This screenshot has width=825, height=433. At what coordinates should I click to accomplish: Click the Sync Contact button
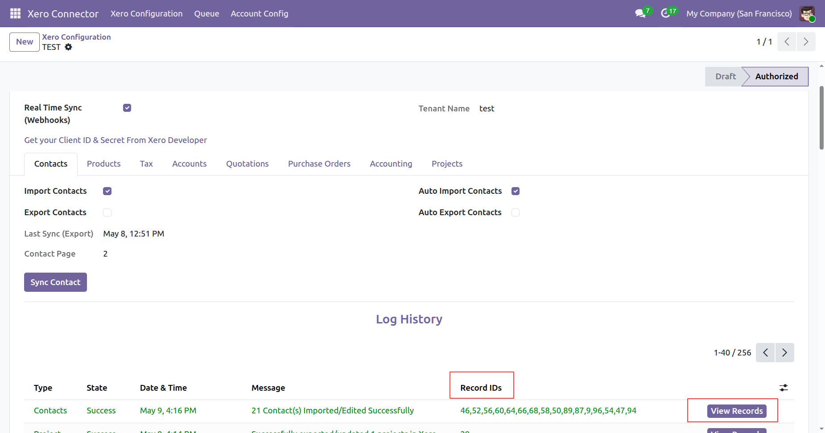click(x=55, y=282)
